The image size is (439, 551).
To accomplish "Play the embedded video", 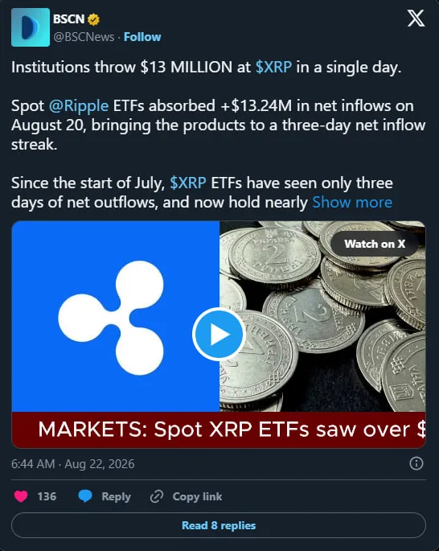I will [219, 334].
